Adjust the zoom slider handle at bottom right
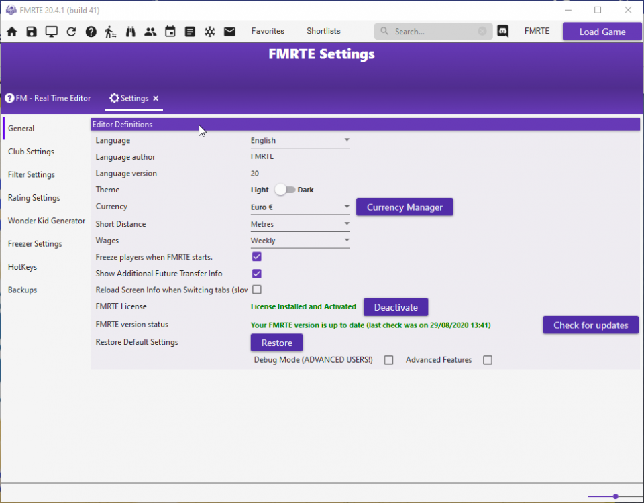 [615, 496]
